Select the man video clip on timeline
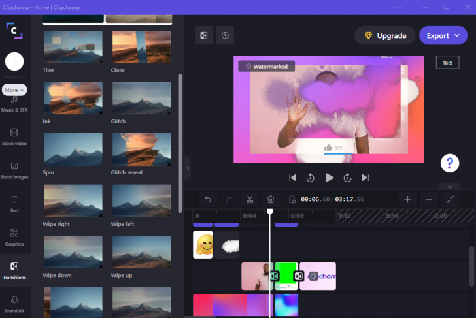Viewport: 476px width, 318px height. pos(256,276)
